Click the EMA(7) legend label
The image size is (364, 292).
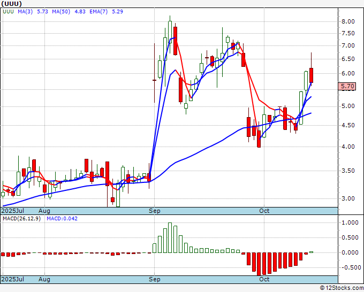[98, 12]
